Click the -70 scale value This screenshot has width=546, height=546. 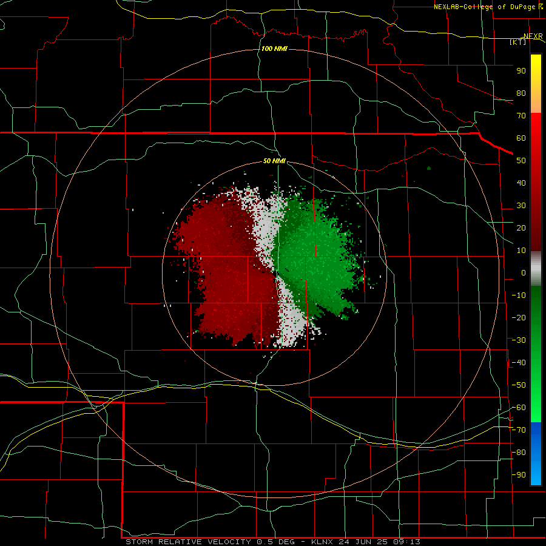pos(519,430)
